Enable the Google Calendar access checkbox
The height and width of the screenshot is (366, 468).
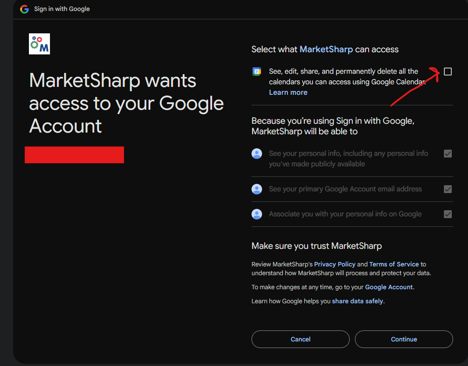coord(448,72)
